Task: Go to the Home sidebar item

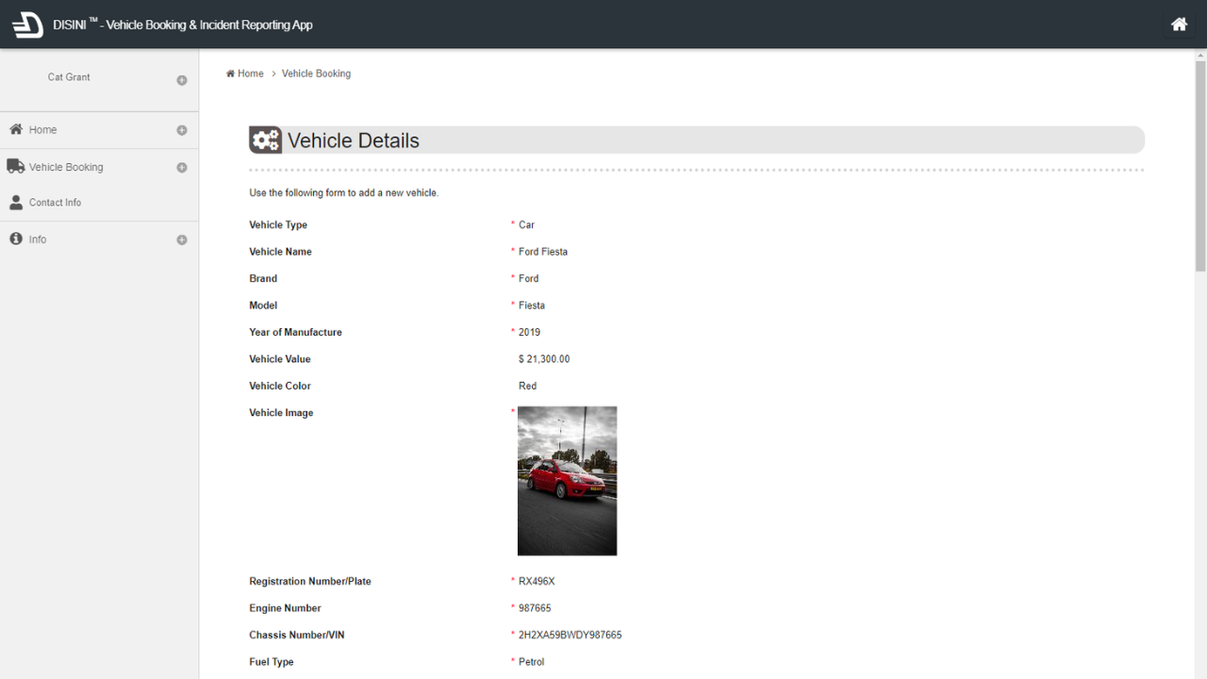Action: (x=42, y=130)
